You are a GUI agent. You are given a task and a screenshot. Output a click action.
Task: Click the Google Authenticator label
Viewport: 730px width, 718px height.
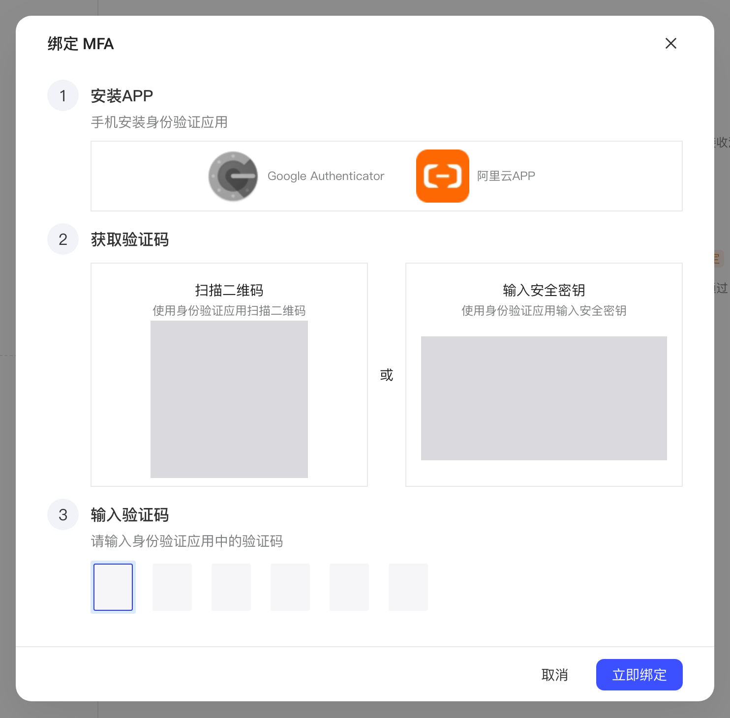pyautogui.click(x=326, y=176)
